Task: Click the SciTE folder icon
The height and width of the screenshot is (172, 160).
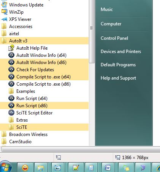Action: pyautogui.click(x=11, y=127)
